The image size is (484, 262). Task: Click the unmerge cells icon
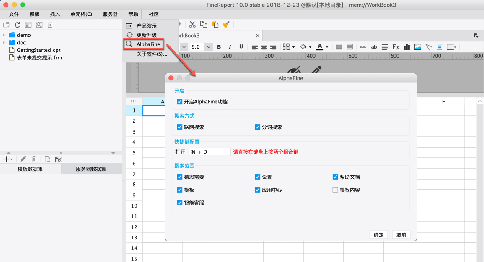click(x=350, y=47)
